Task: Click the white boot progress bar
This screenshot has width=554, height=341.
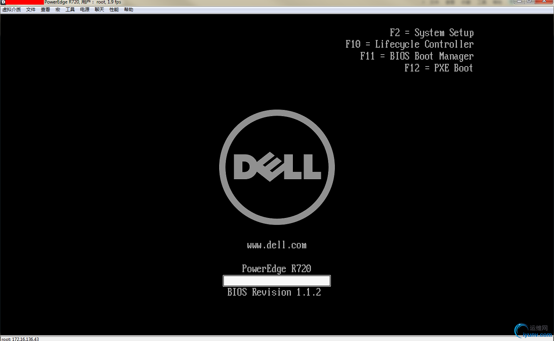Action: click(x=277, y=281)
